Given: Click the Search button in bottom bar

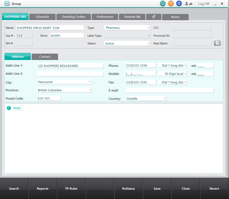Looking at the screenshot, I should tap(14, 189).
